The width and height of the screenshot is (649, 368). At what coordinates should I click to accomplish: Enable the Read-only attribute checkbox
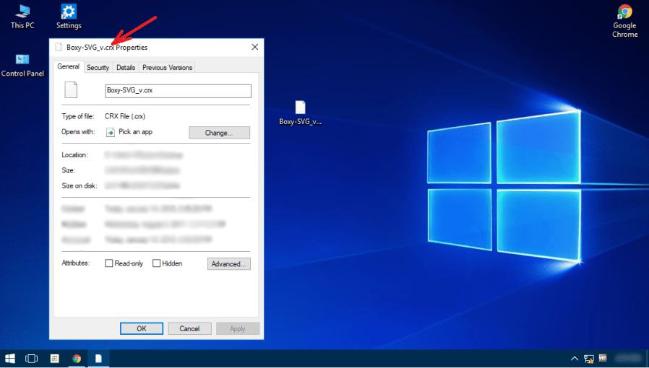pyautogui.click(x=109, y=263)
